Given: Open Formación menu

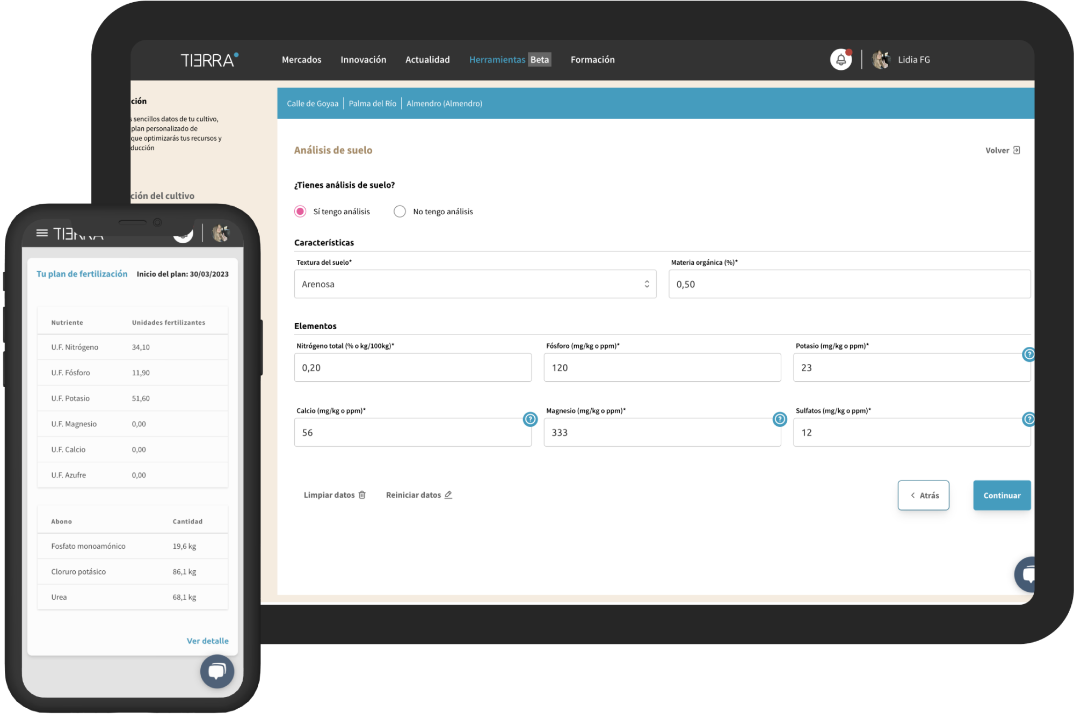Looking at the screenshot, I should 592,60.
